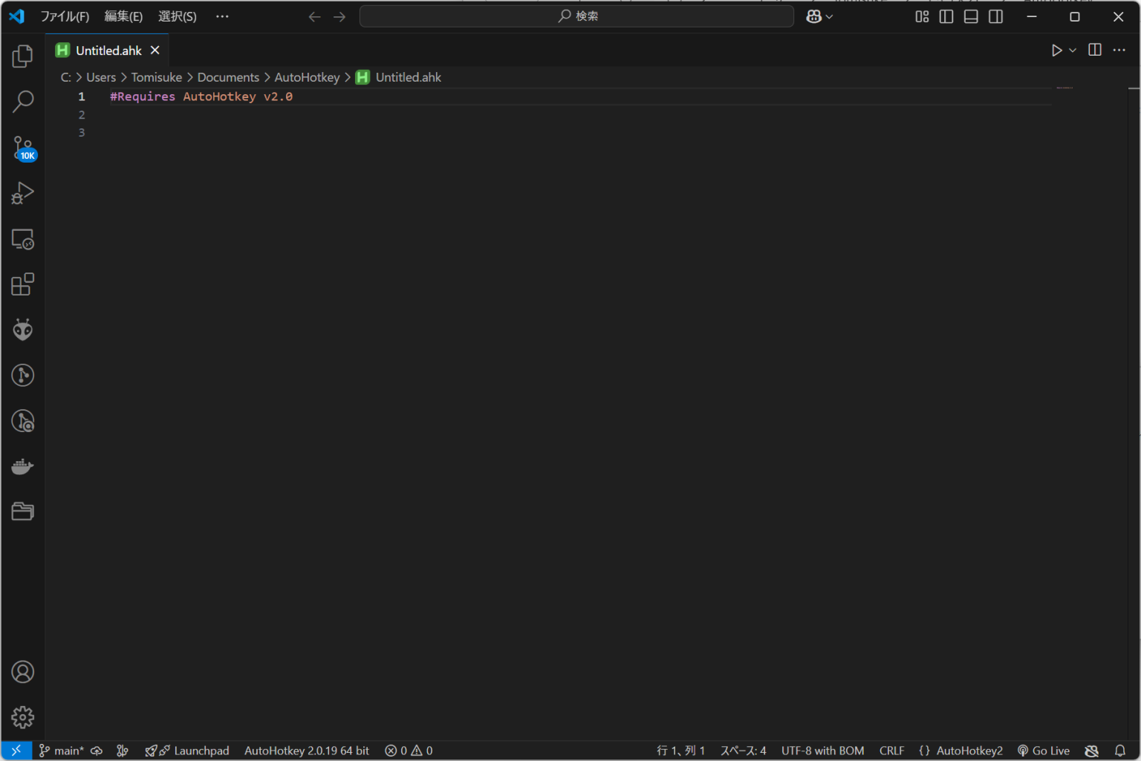
Task: Run the Untitled.ahk script
Action: [x=1056, y=50]
